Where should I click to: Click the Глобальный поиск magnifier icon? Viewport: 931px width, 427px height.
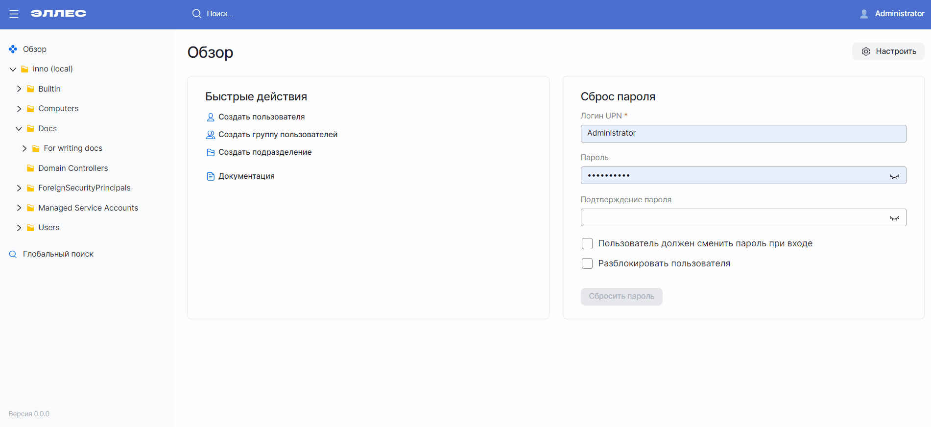(x=13, y=254)
